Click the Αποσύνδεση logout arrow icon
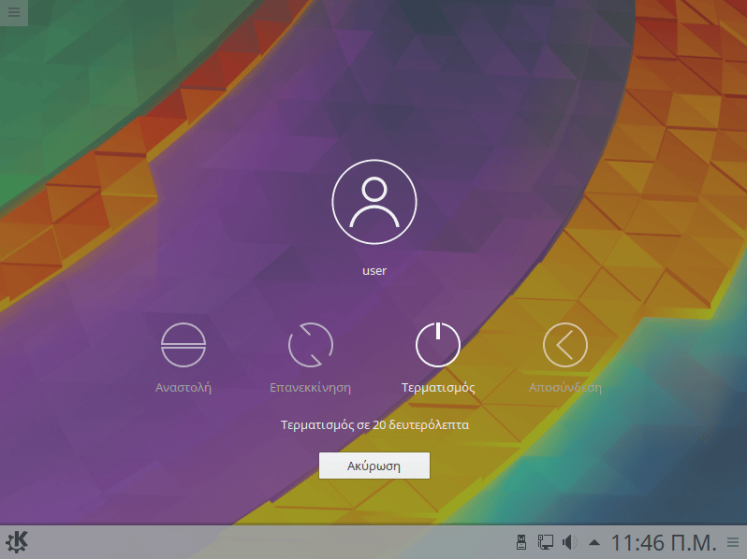747x559 pixels. pyautogui.click(x=565, y=345)
